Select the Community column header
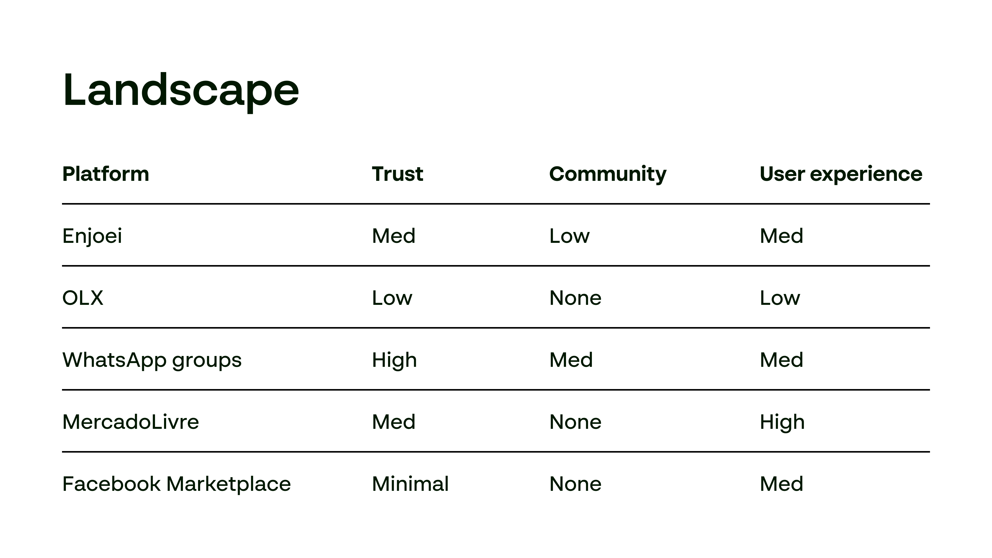 point(608,174)
